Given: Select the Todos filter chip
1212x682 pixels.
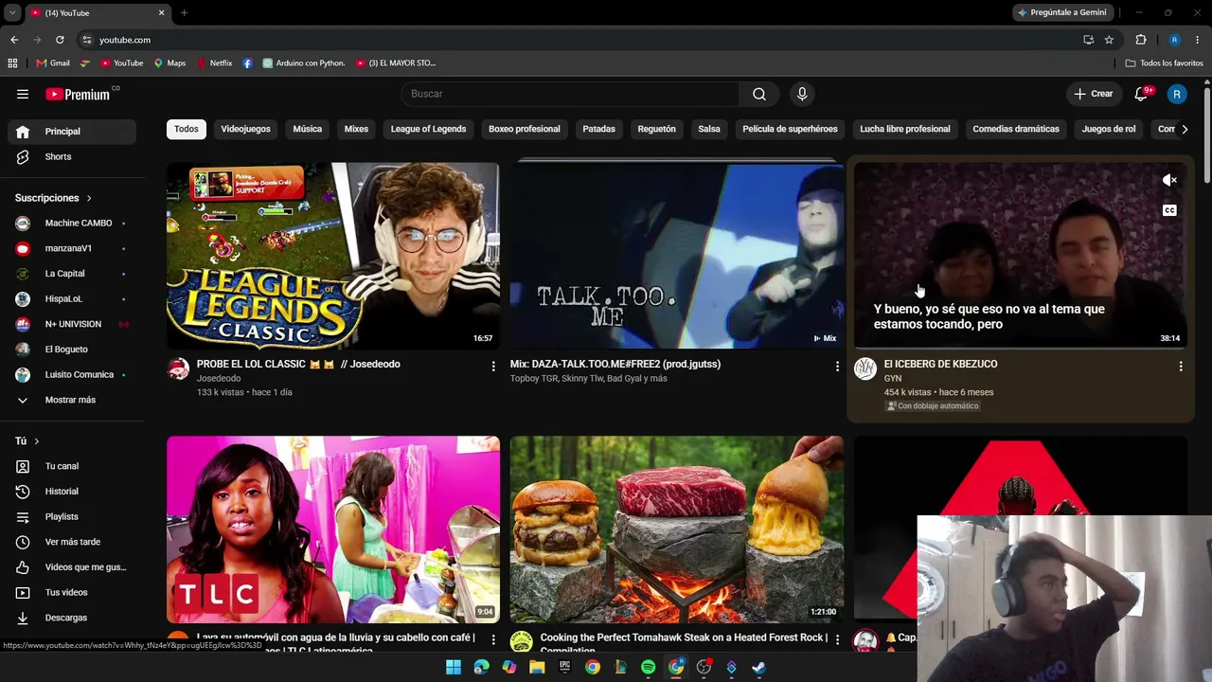Looking at the screenshot, I should (187, 129).
